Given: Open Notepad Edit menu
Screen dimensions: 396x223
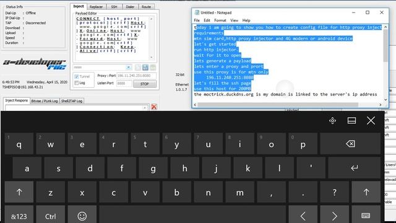Looking at the screenshot, I should pos(207,20).
